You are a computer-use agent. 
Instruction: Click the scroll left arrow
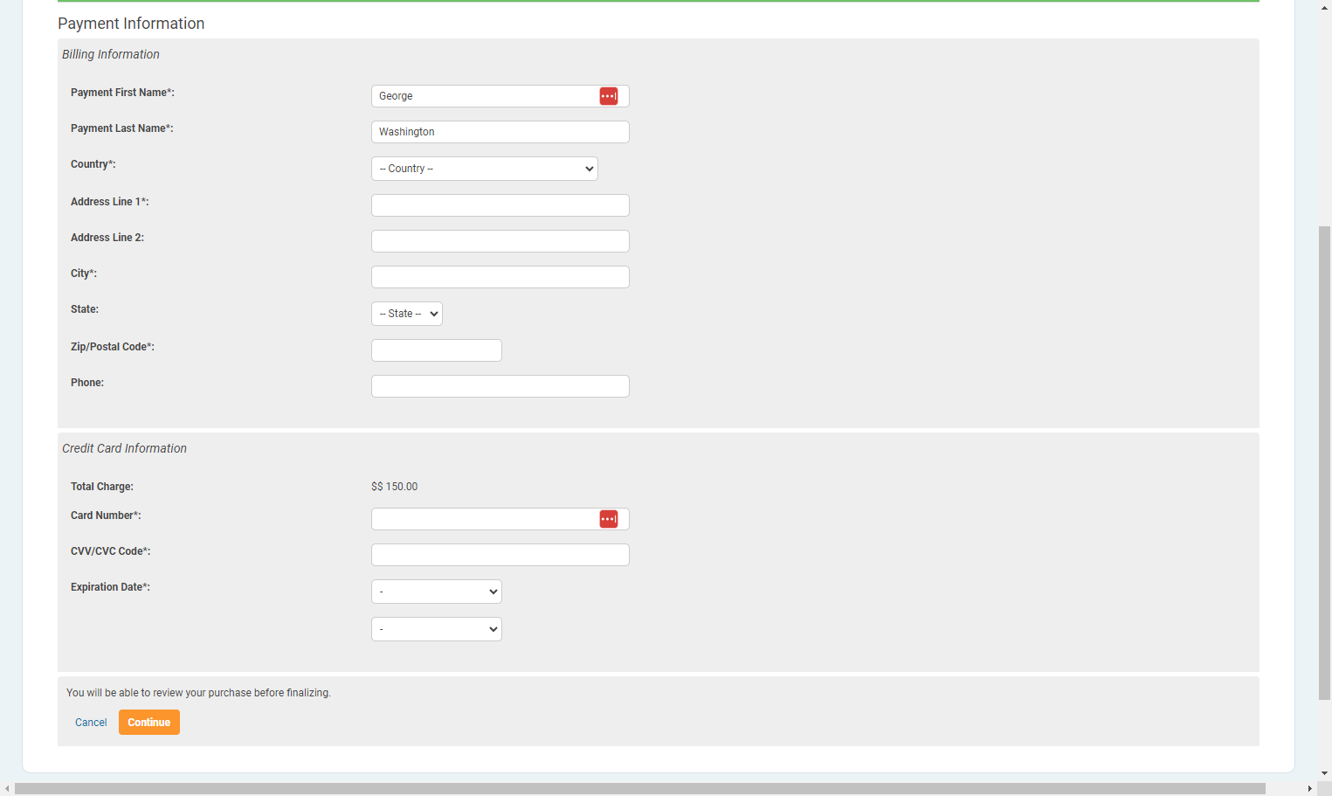tap(7, 789)
